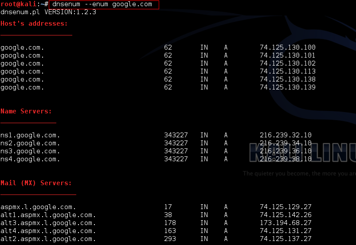Click the TTL value 293 for alt2.aspmx

(170, 239)
